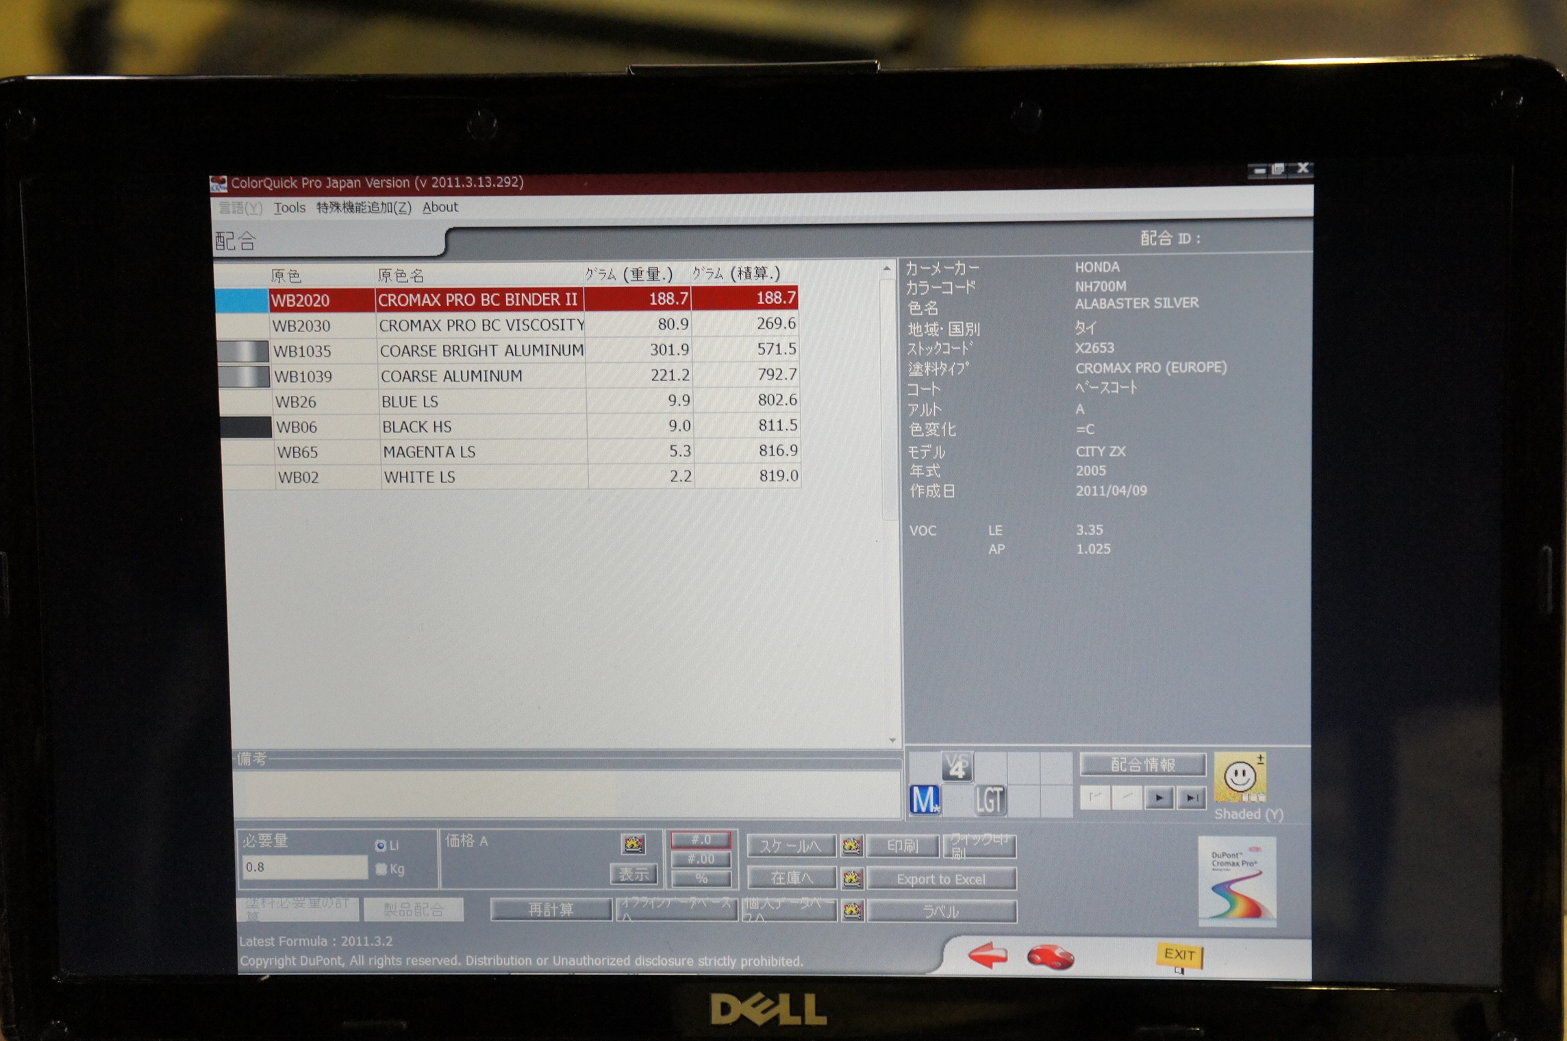Click the VS 4 icon
This screenshot has width=1567, height=1041.
point(957,766)
